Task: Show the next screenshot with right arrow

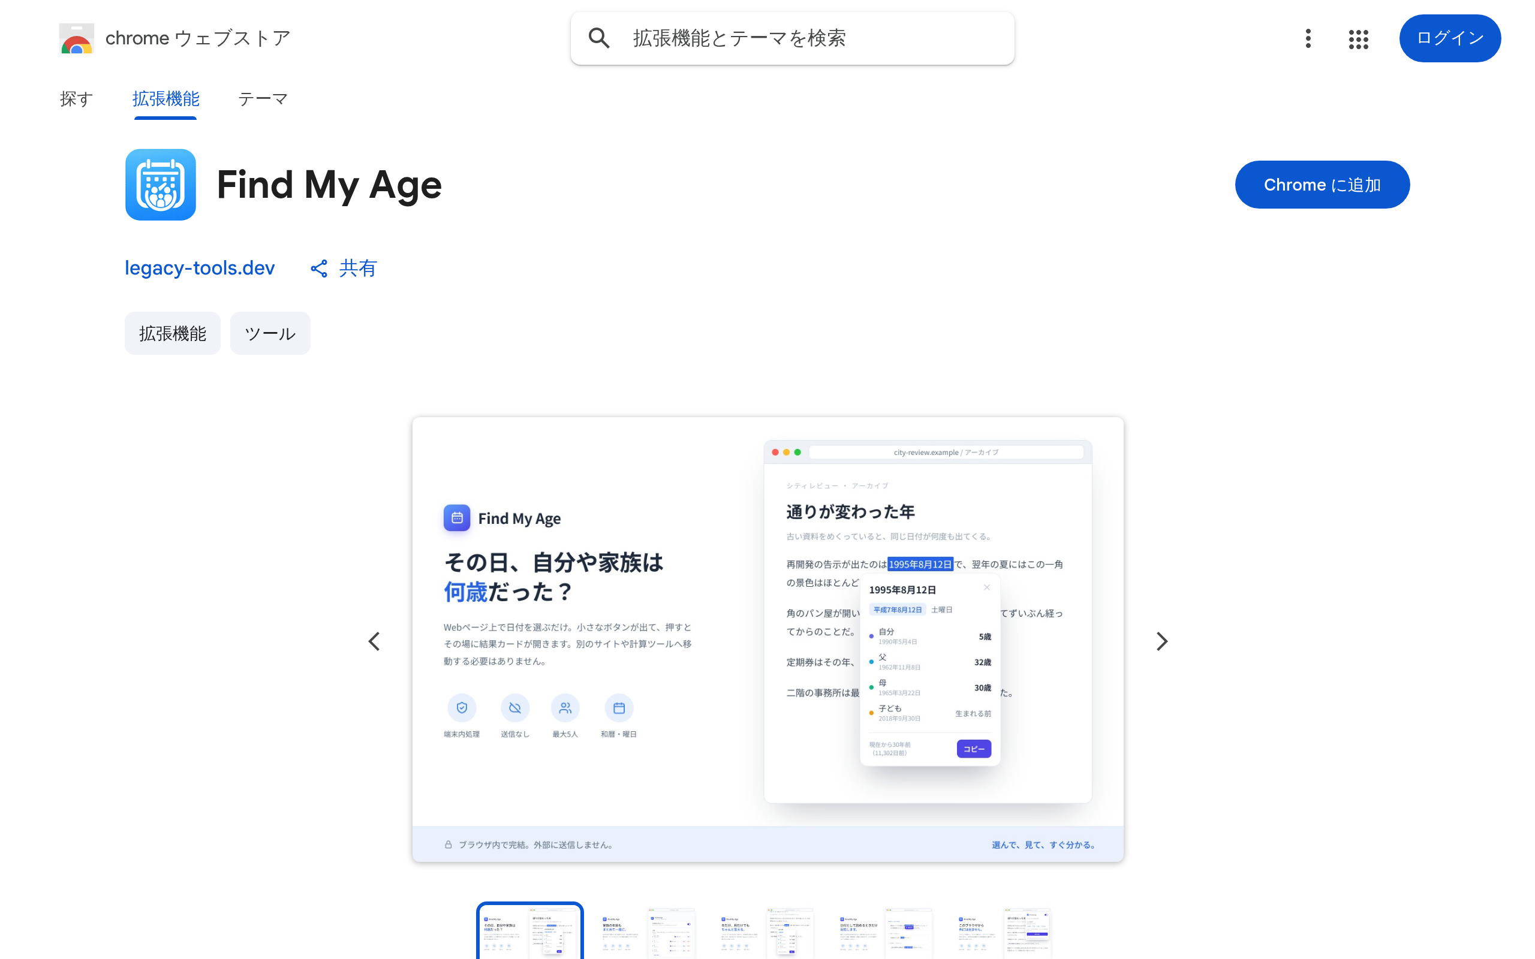Action: (x=1161, y=641)
